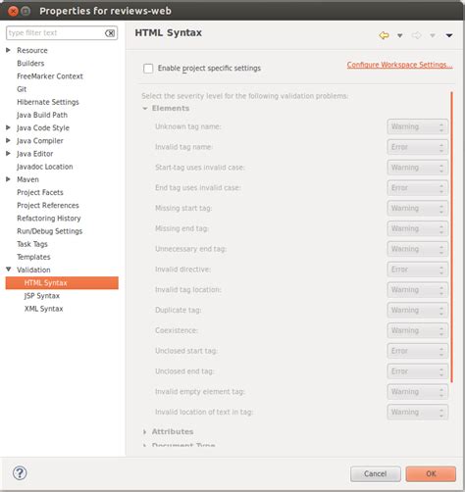
Task: Clear the filter text field icon
Action: click(x=110, y=33)
